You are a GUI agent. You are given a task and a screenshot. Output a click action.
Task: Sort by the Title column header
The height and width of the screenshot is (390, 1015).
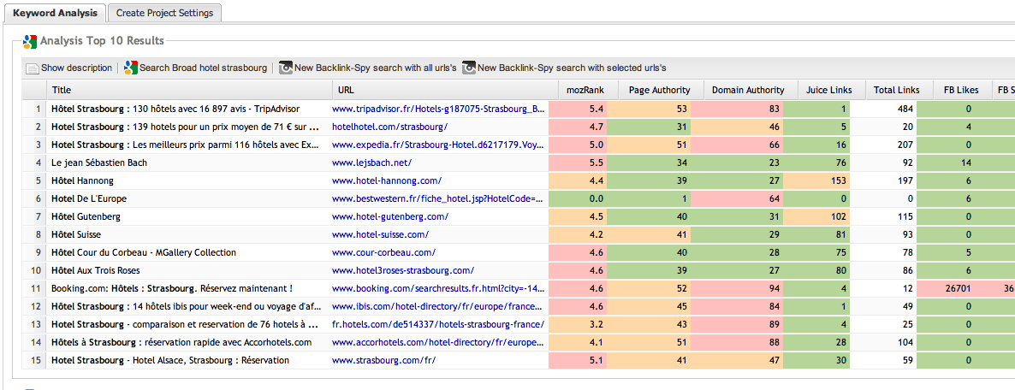(x=189, y=90)
